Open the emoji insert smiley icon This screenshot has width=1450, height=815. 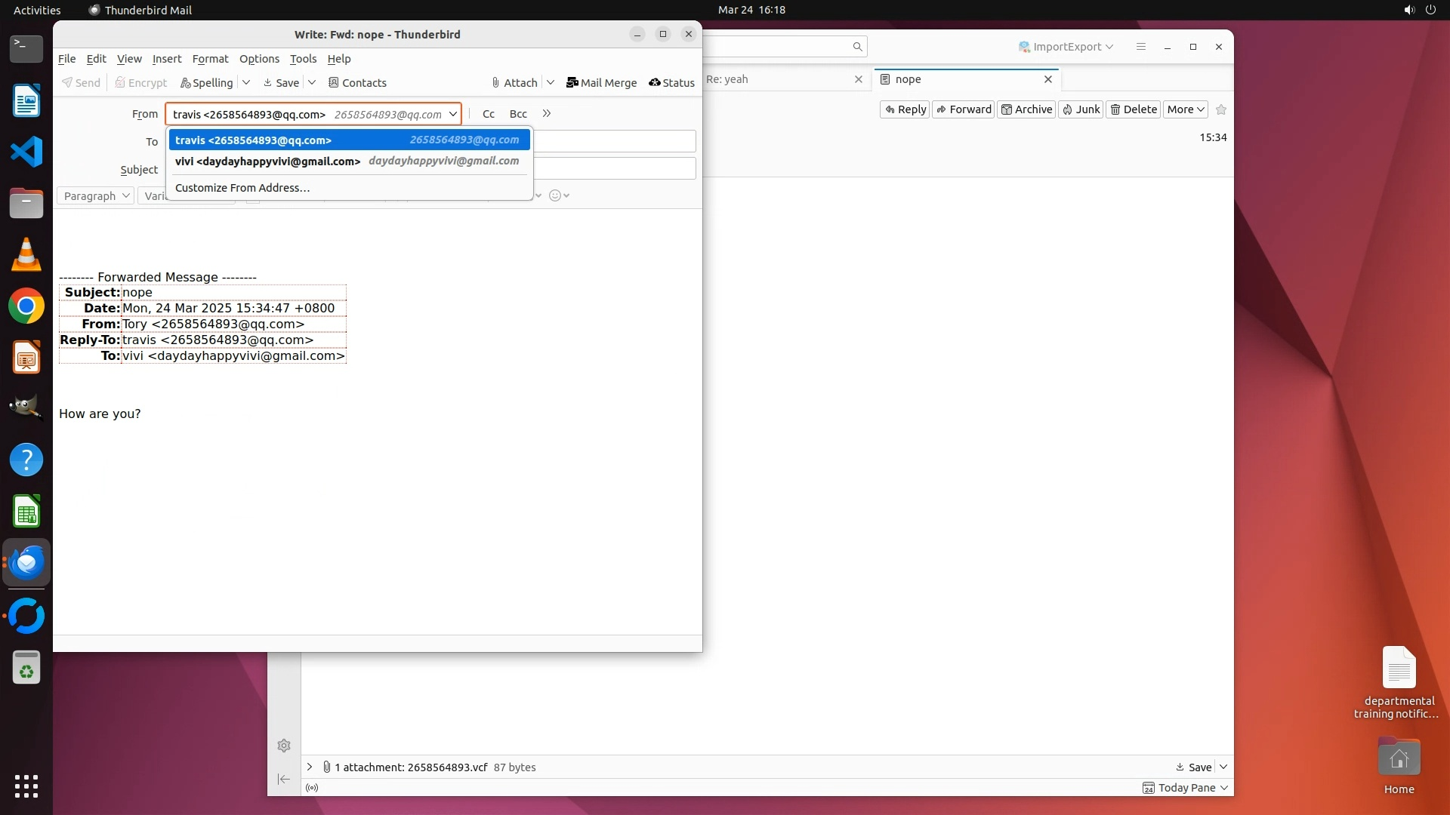(555, 196)
